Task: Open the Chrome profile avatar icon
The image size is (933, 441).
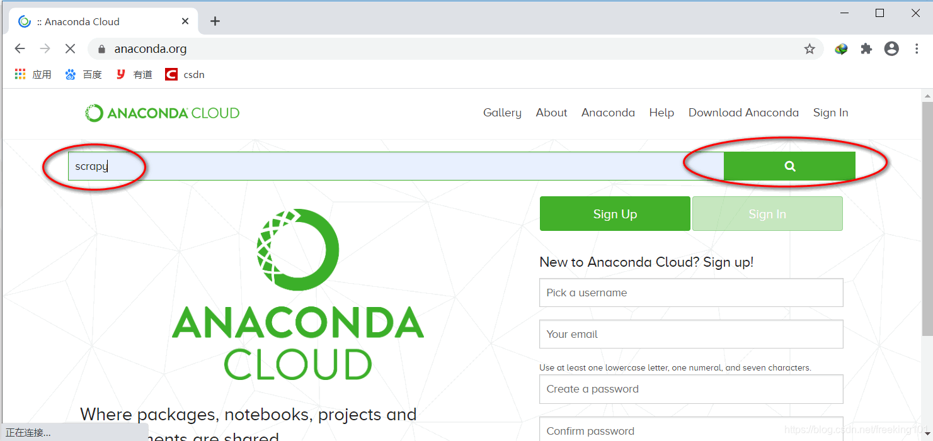Action: (x=891, y=49)
